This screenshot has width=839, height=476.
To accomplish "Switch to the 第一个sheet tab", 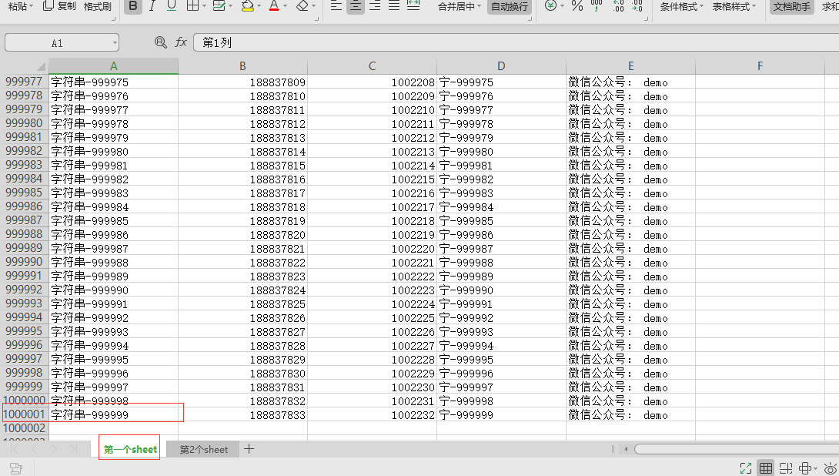I will click(x=130, y=449).
